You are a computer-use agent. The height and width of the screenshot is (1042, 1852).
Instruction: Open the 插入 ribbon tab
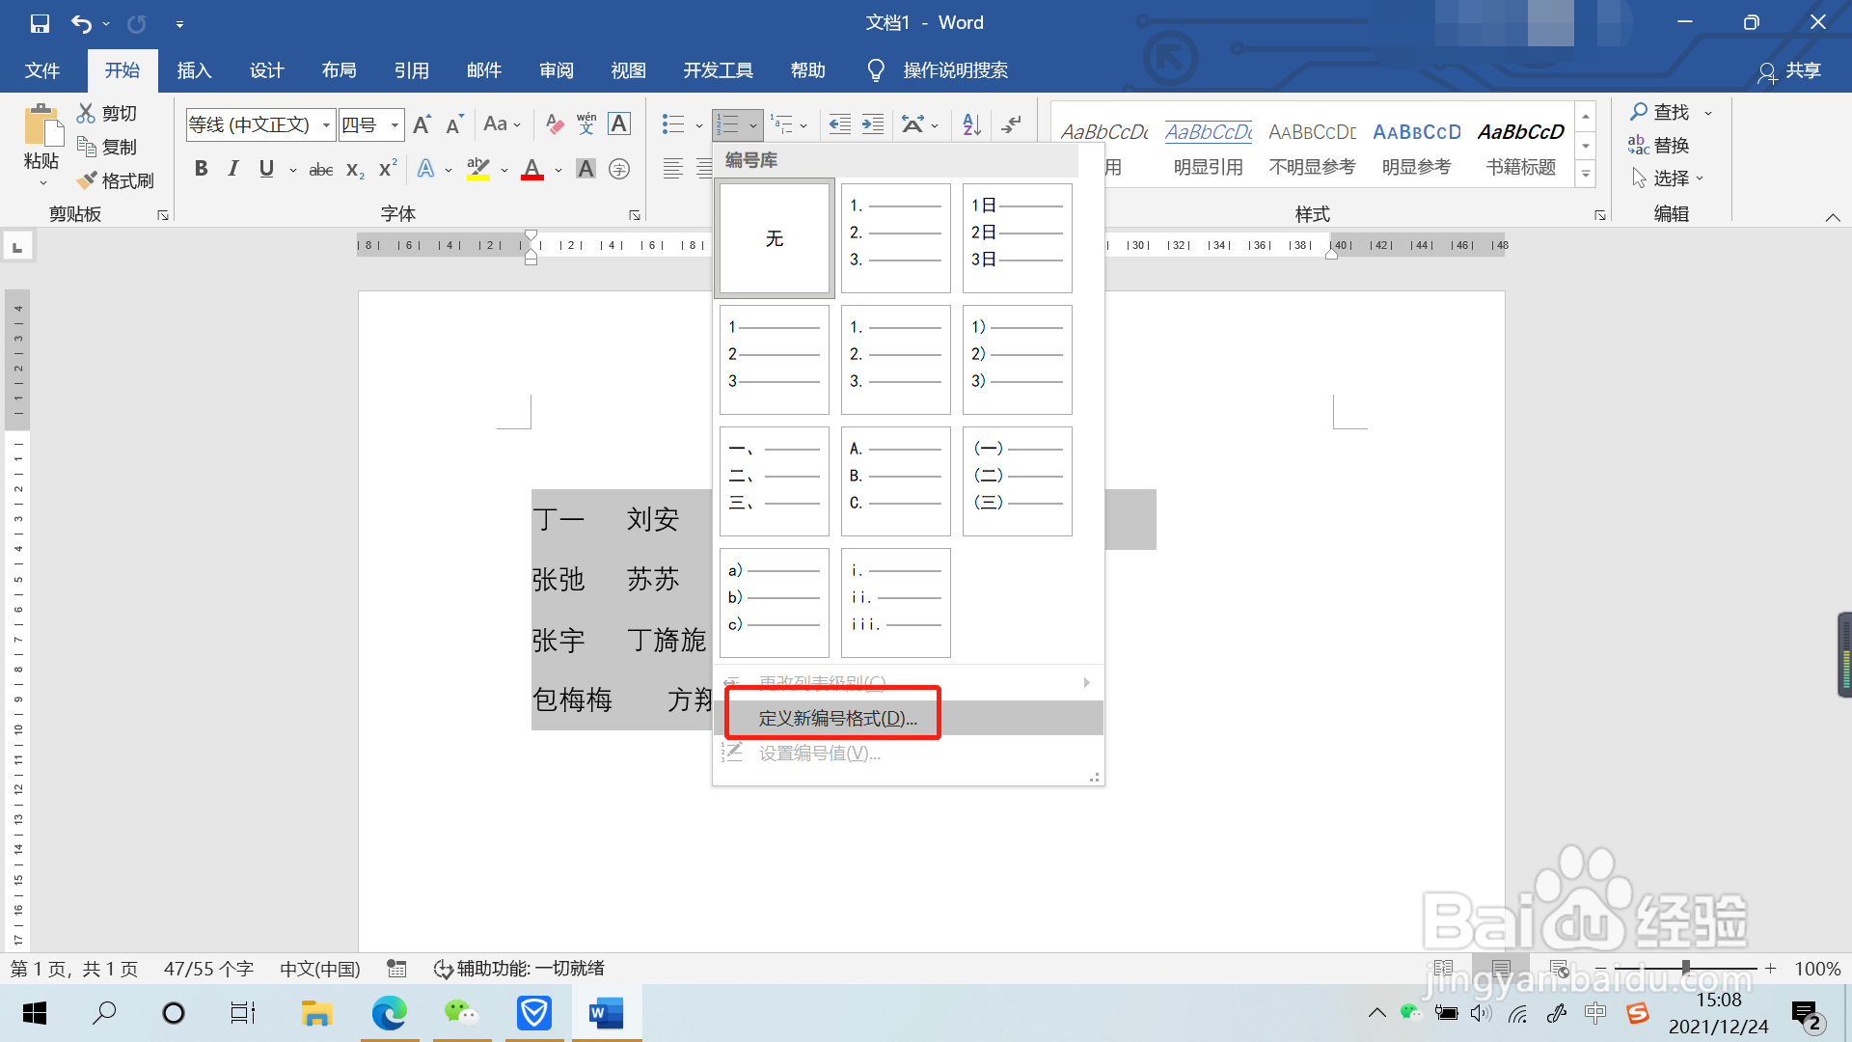[194, 70]
